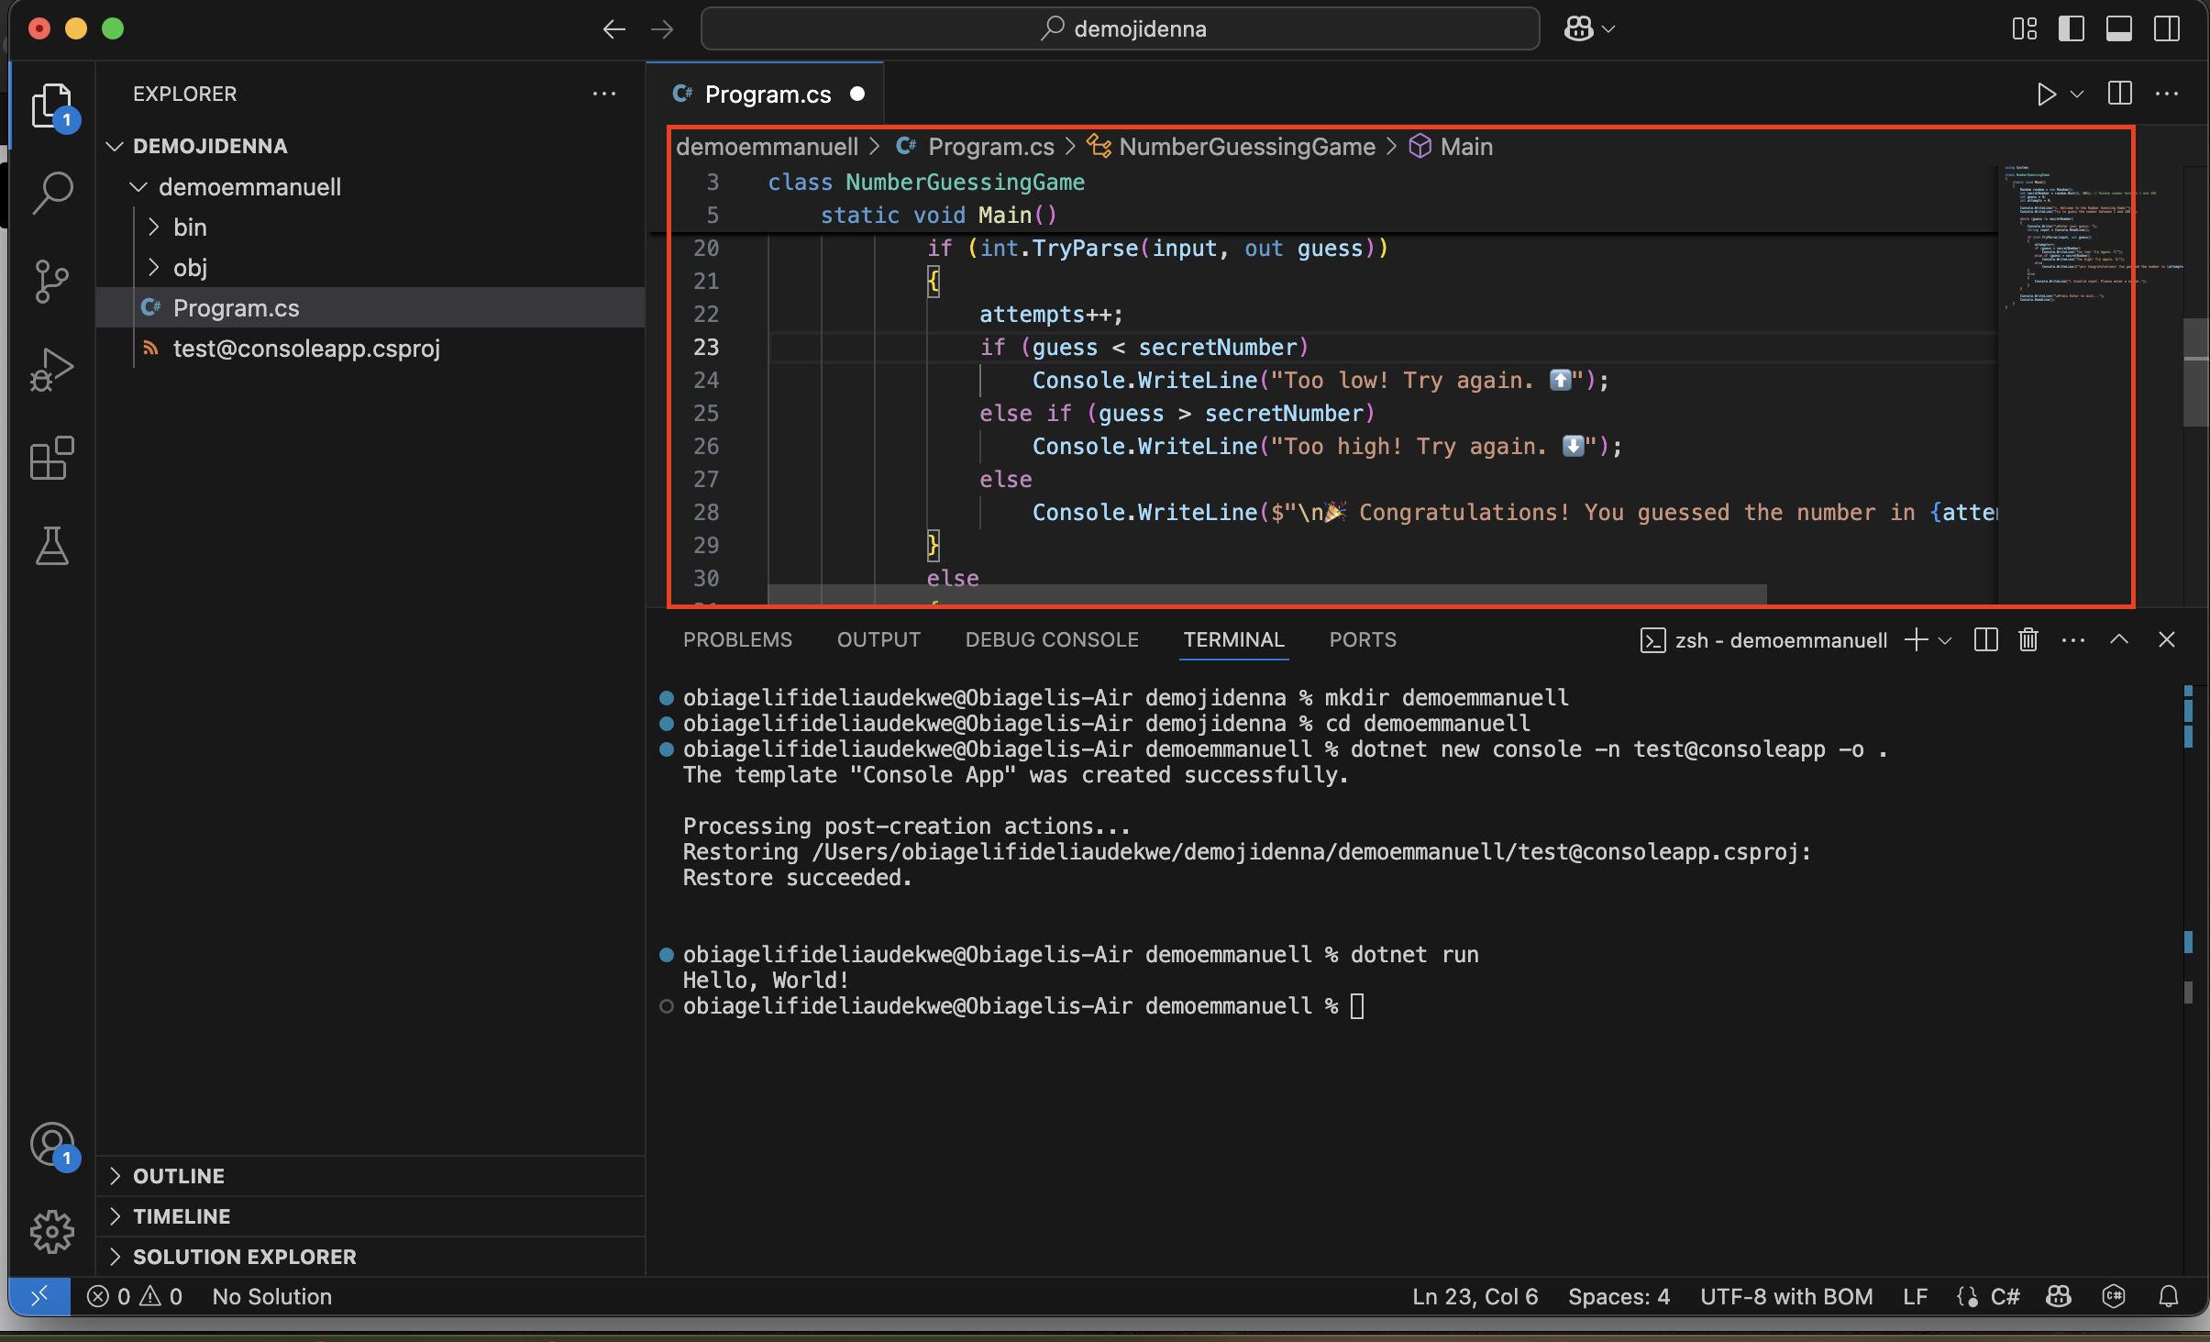Split the editor to the right
Viewport: 2210px width, 1342px height.
point(2120,94)
